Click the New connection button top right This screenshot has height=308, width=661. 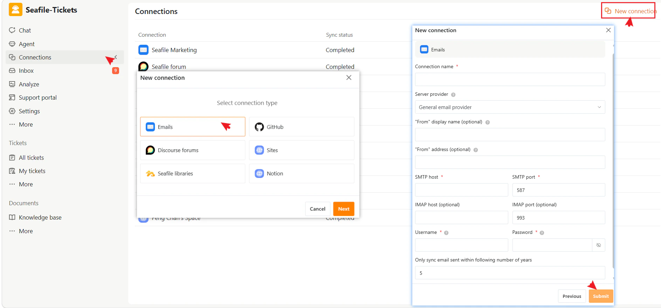[x=631, y=11]
